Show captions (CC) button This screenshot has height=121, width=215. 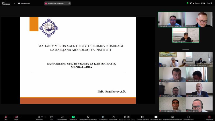pos(143,117)
